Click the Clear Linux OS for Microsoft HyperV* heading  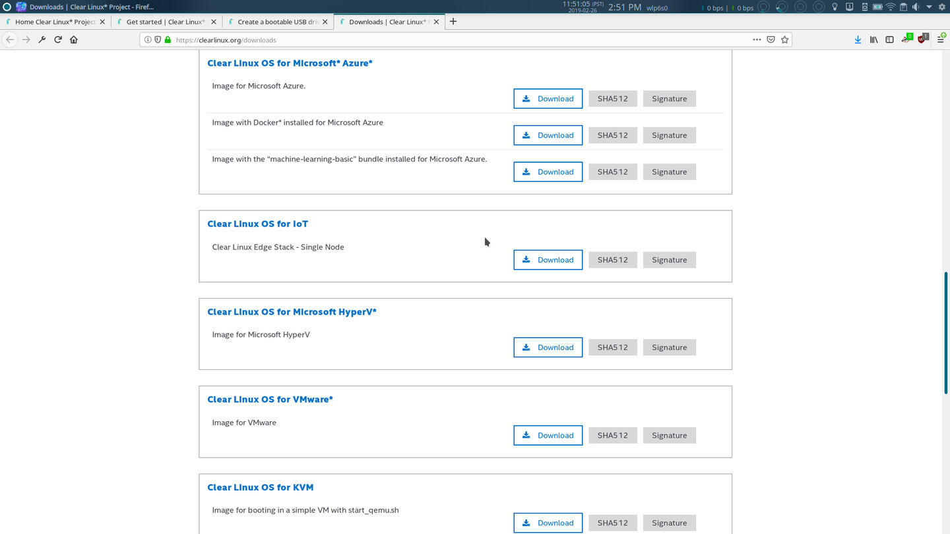pyautogui.click(x=292, y=312)
